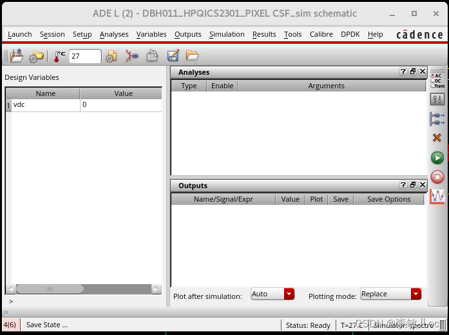Image resolution: width=449 pixels, height=335 pixels.
Task: Click the plot outputs waveform icon
Action: click(437, 196)
